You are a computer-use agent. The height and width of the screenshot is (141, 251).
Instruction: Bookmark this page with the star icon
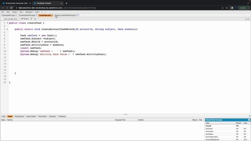coord(227,8)
